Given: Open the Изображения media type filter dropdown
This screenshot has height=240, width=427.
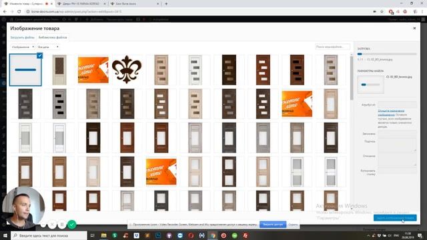Looking at the screenshot, I should coord(23,47).
